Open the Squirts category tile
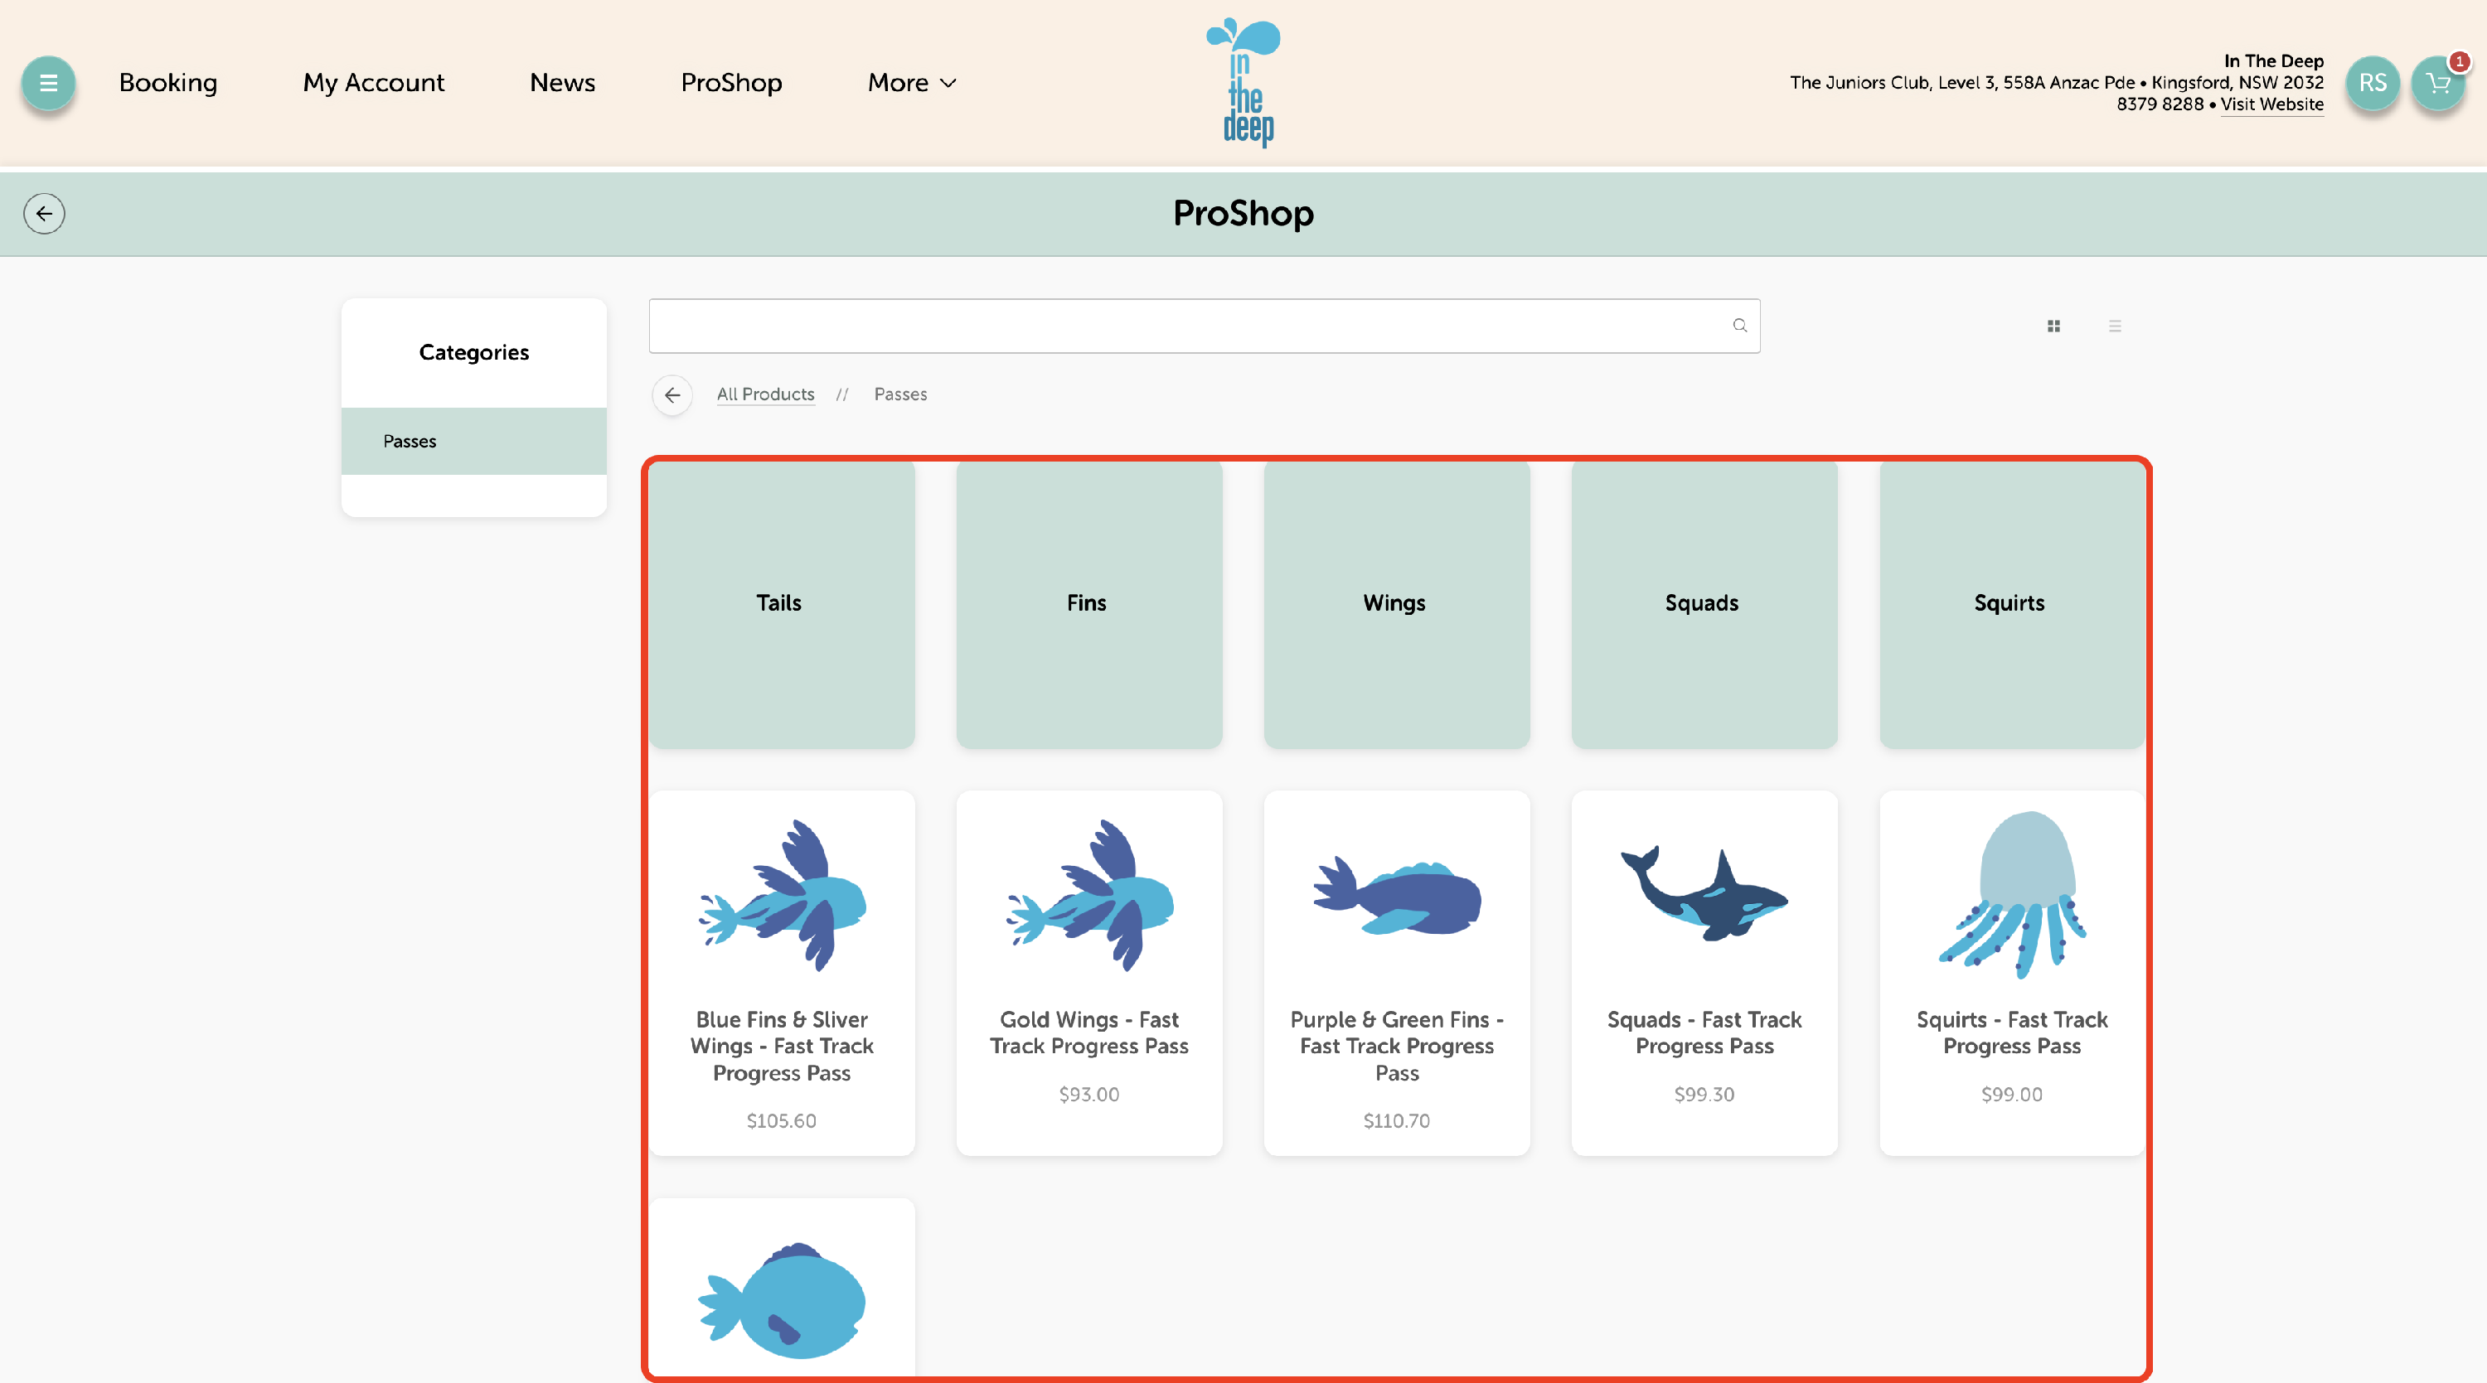Screen dimensions: 2487x1383 [x=2011, y=604]
